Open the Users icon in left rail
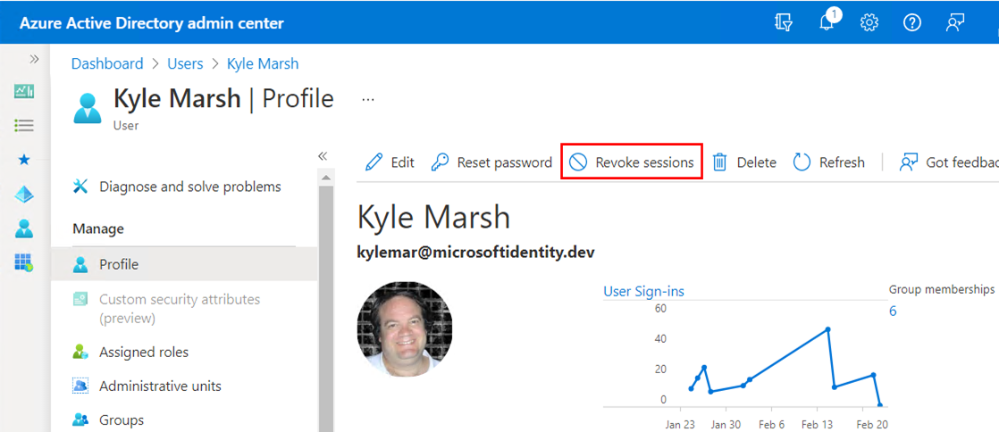The height and width of the screenshot is (432, 999). click(x=24, y=228)
